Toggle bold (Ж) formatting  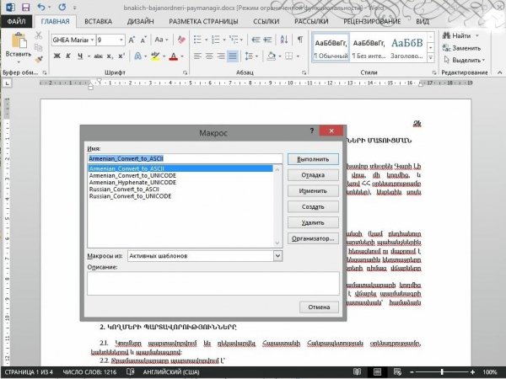pos(57,56)
